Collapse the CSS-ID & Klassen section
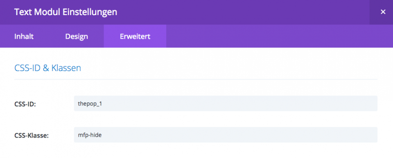The width and height of the screenshot is (393, 158). pyautogui.click(x=47, y=68)
